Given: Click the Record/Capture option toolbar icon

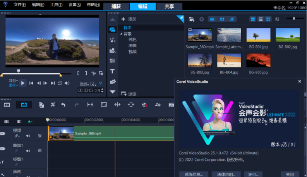Looking at the screenshot, I should pos(144,105).
